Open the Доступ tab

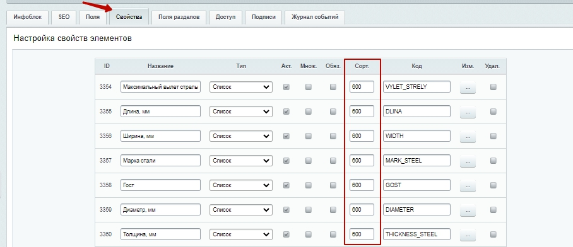(x=225, y=17)
